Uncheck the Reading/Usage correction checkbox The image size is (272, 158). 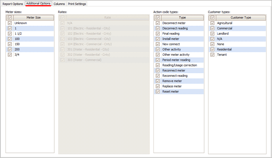pyautogui.click(x=158, y=65)
